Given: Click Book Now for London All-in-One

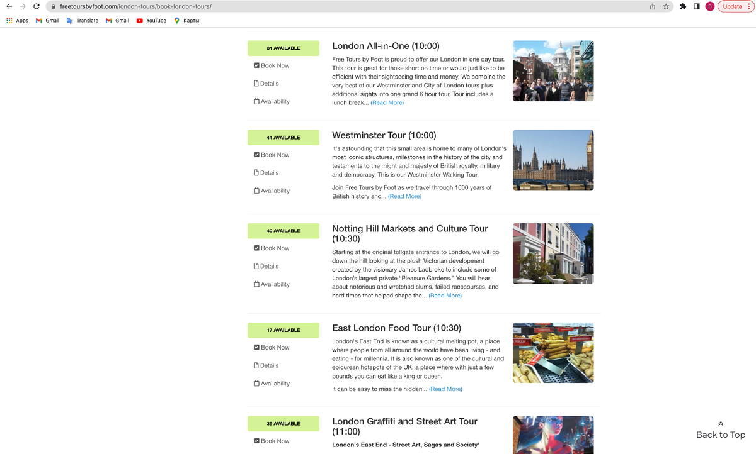Looking at the screenshot, I should (x=272, y=65).
